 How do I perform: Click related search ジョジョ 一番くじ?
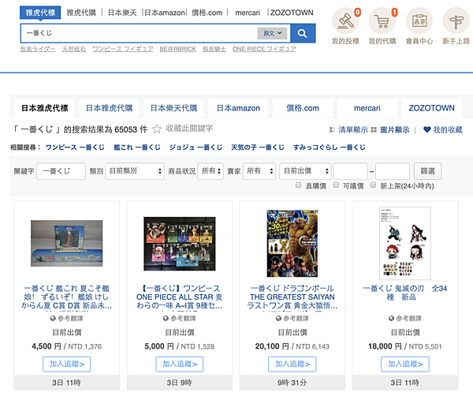196,148
